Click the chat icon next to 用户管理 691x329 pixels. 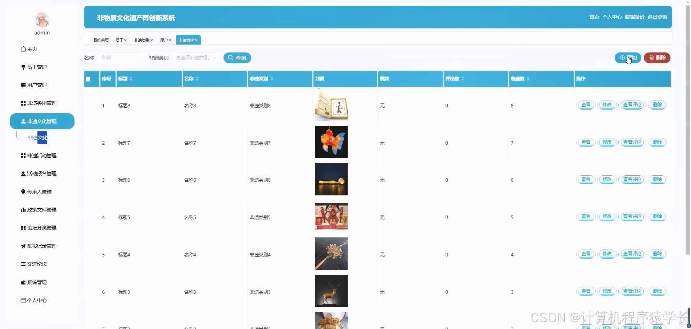point(23,85)
